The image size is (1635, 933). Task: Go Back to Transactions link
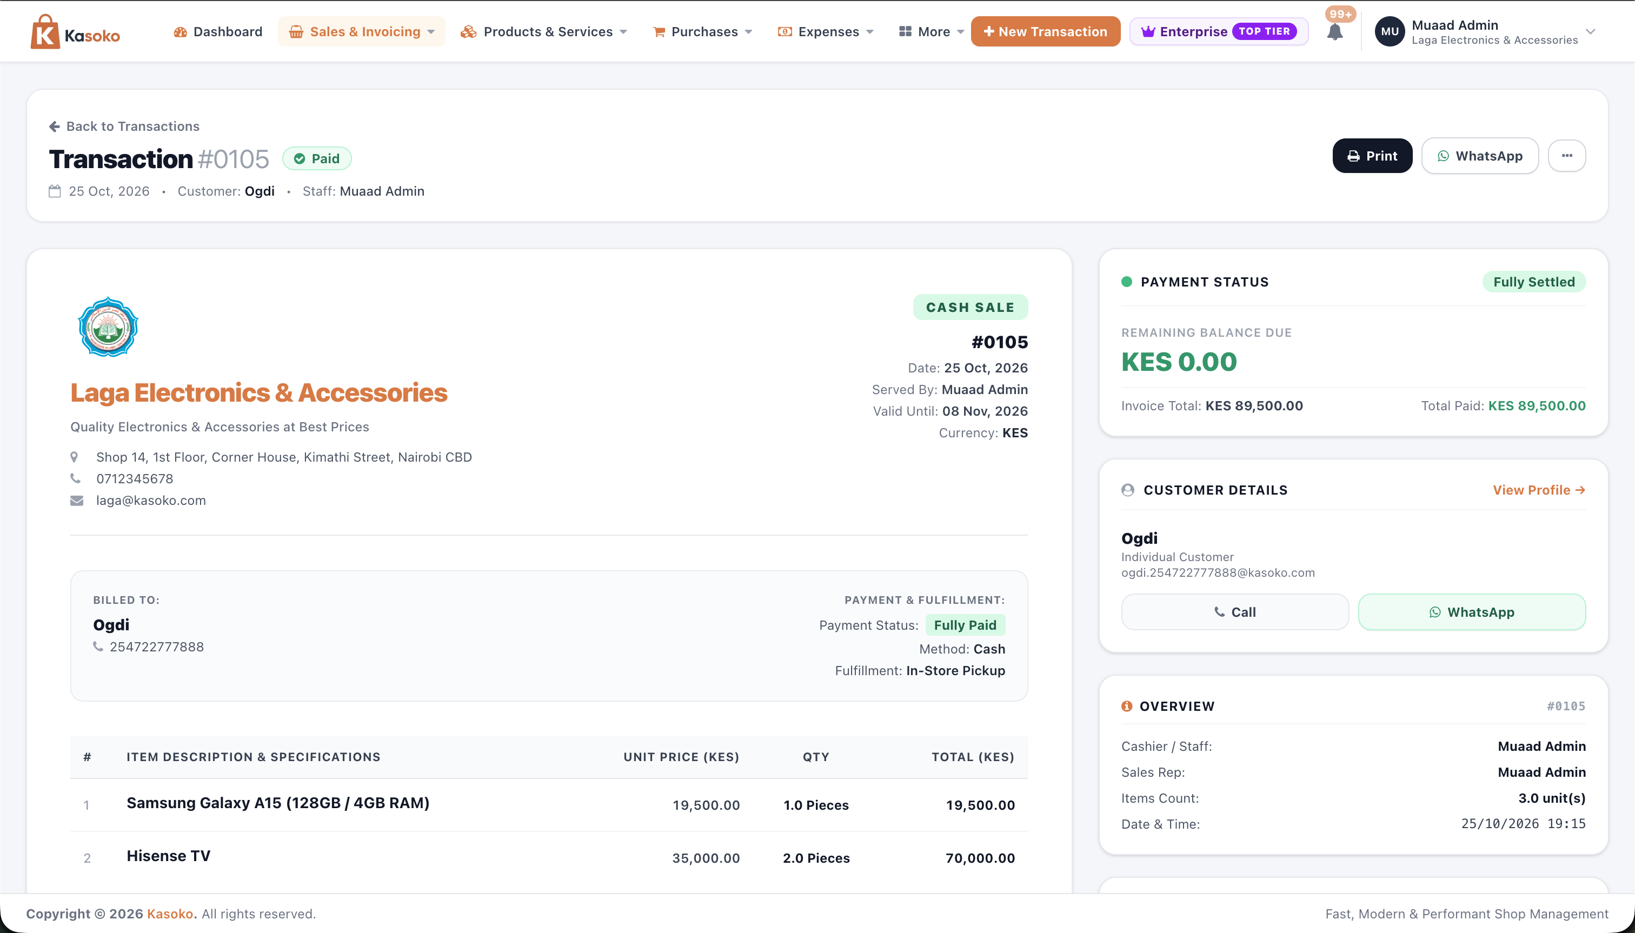tap(124, 126)
